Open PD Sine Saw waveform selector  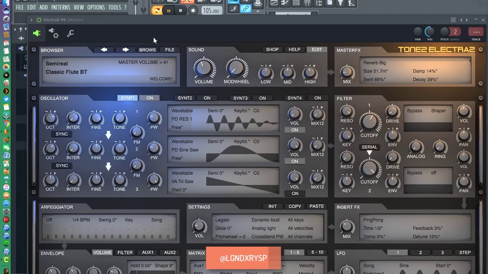point(185,150)
